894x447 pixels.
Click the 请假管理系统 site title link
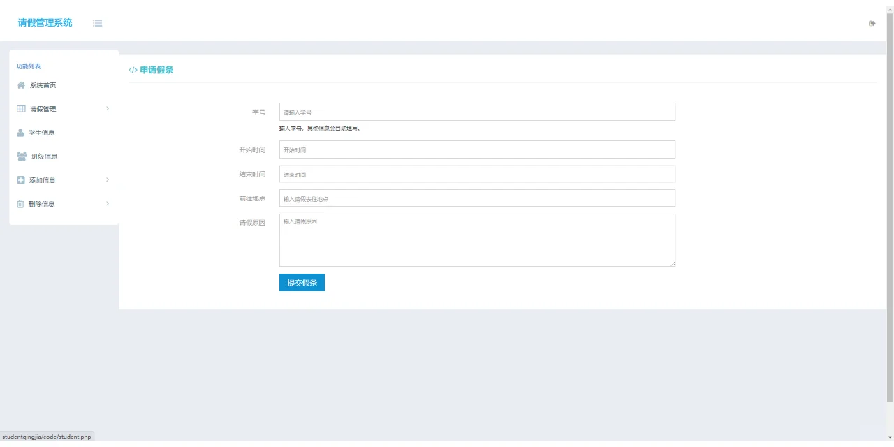point(45,23)
